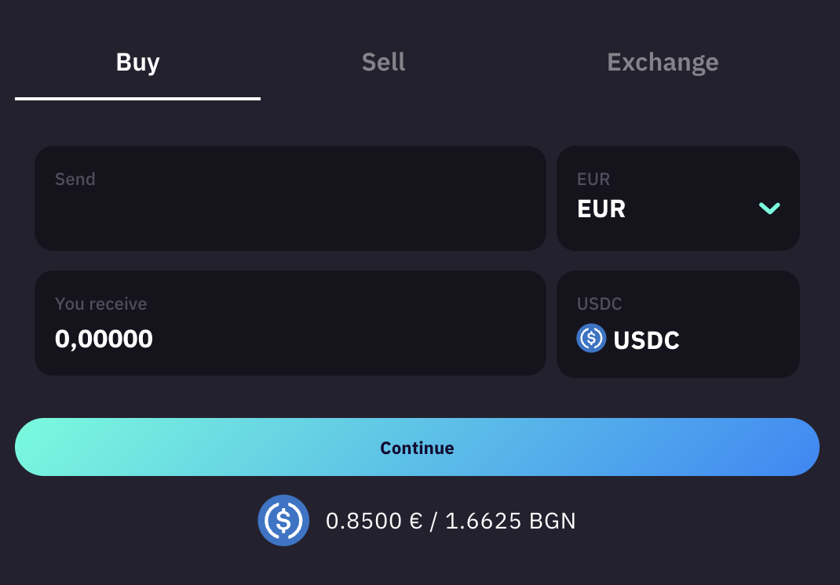
Task: Click the large USDC icon beside rate
Action: pos(283,520)
